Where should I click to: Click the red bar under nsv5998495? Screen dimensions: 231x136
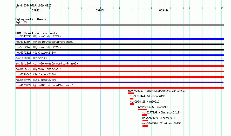click(x=142, y=110)
